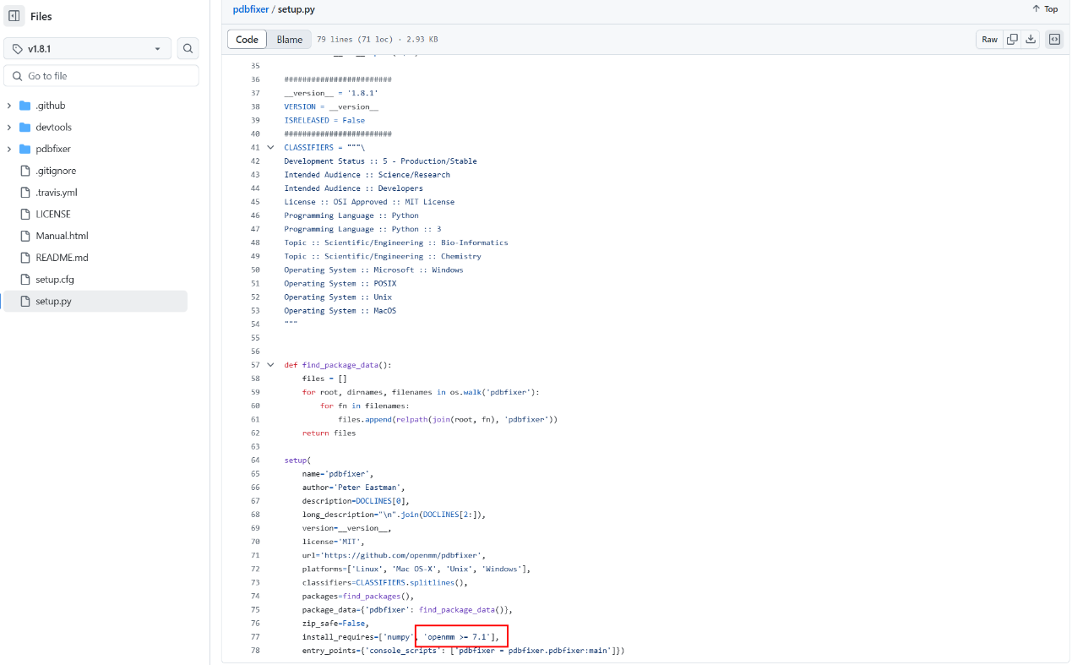Click the Go to file search field

[101, 76]
